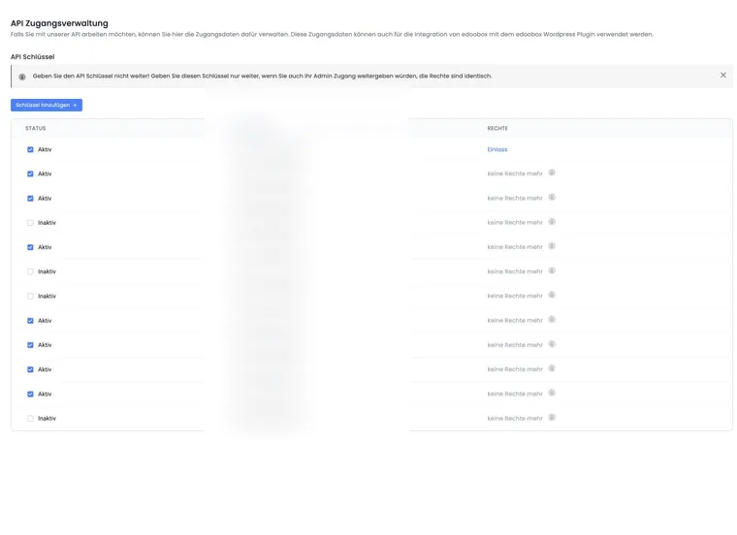Click the info icon in the first 'keine Rechte mehr' row
This screenshot has height=535, width=737.
coord(552,173)
